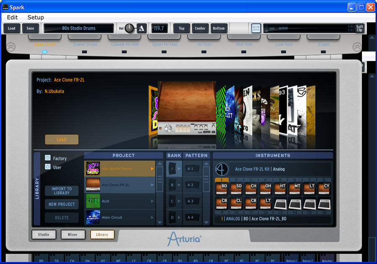Click the Ace Clone FR-2L Kit logo icon
The height and width of the screenshot is (264, 377).
point(222,169)
